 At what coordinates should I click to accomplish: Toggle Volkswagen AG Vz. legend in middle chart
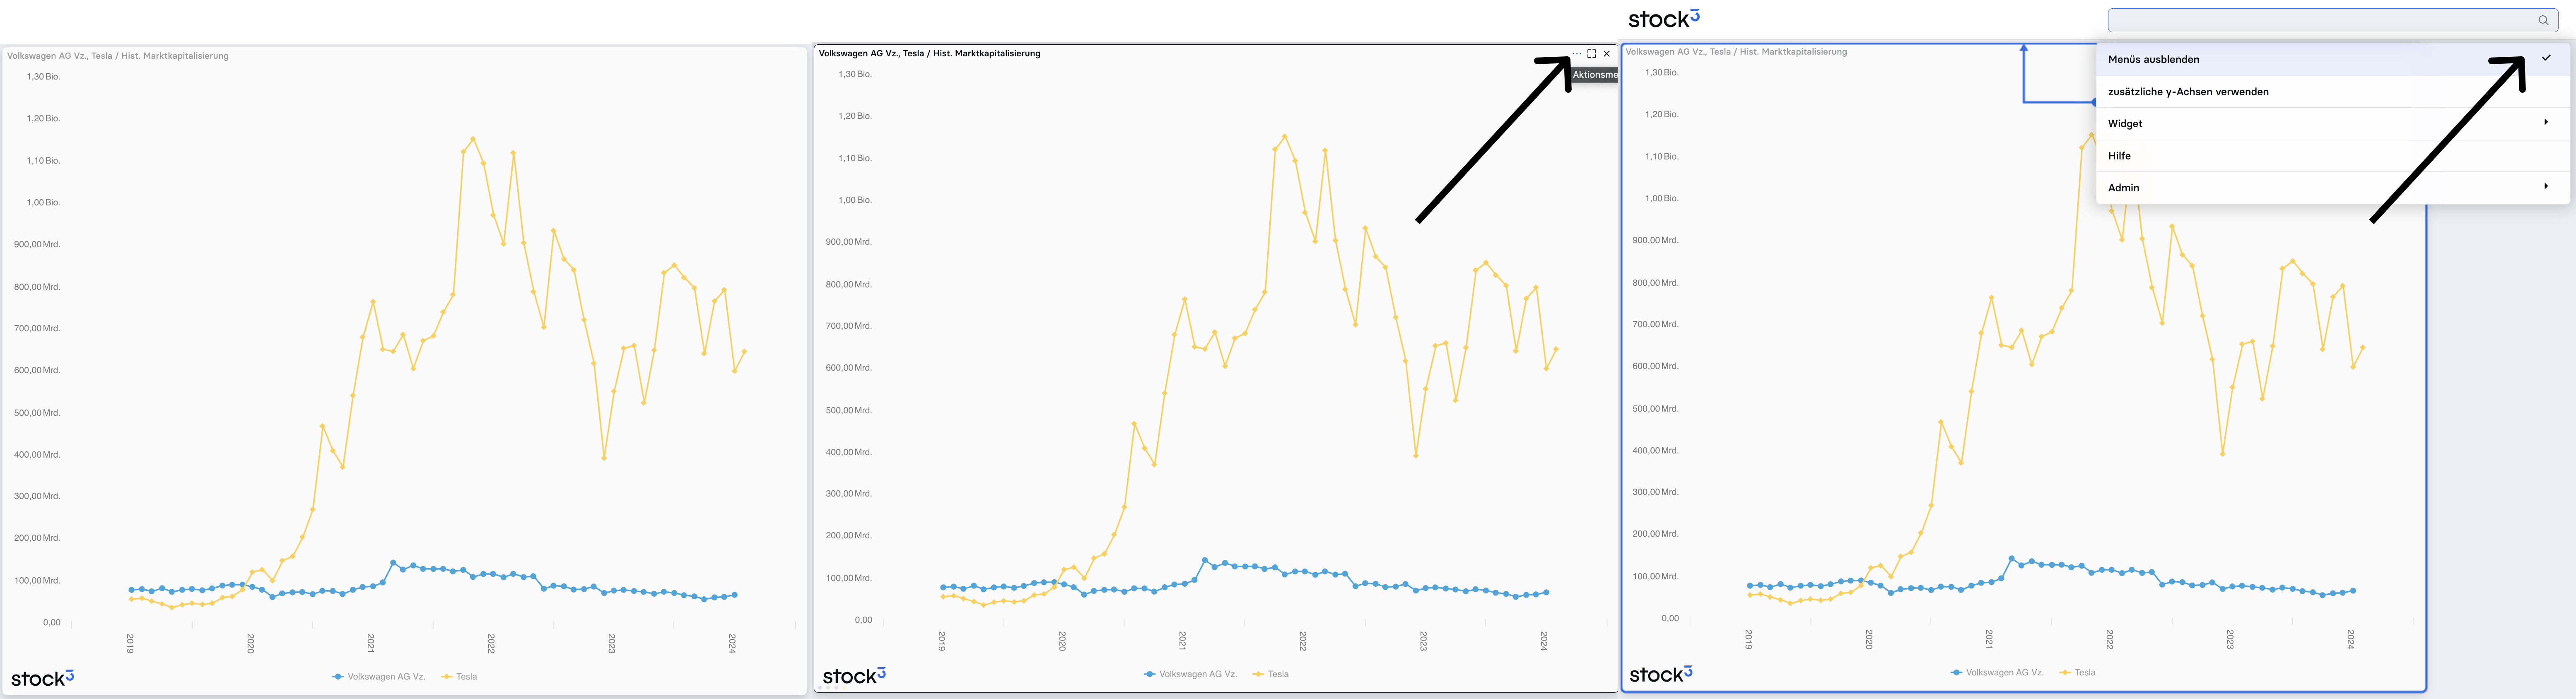point(1191,675)
